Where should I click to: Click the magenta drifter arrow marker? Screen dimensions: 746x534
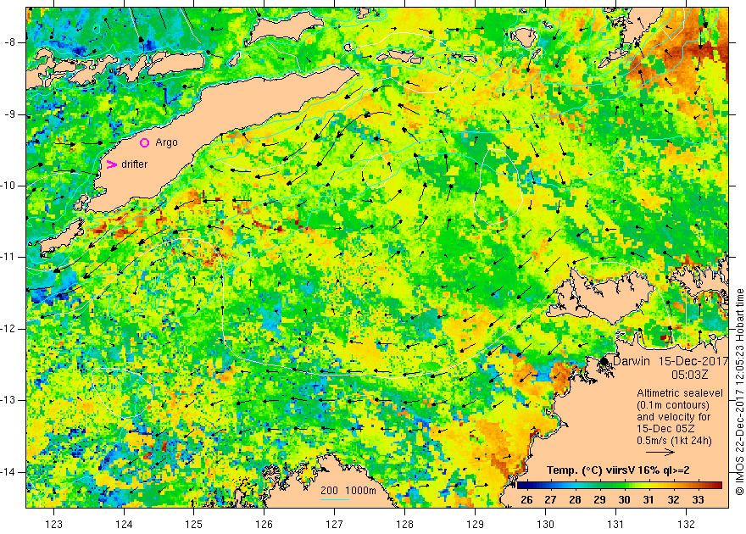[111, 164]
